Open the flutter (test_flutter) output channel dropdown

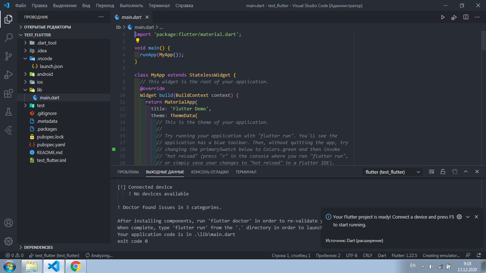392,172
